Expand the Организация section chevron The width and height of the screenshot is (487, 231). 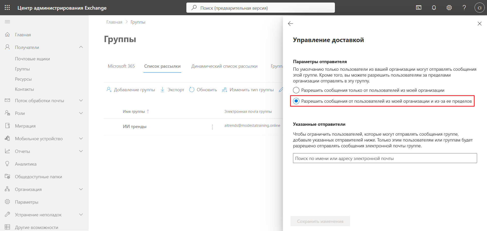coord(81,189)
